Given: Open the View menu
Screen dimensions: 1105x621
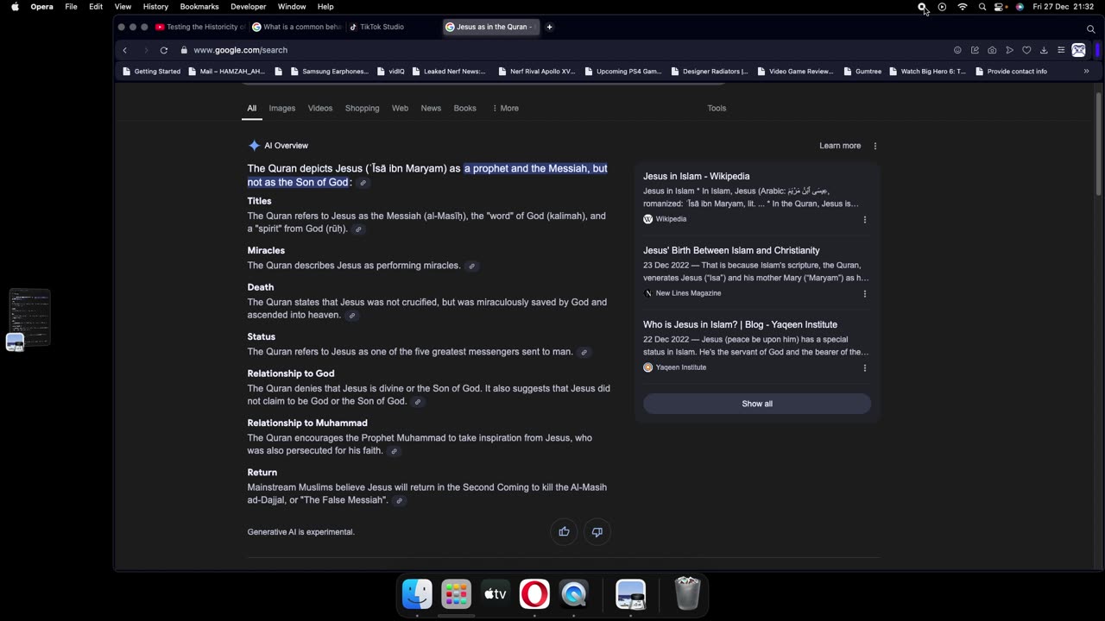Looking at the screenshot, I should click(x=123, y=7).
